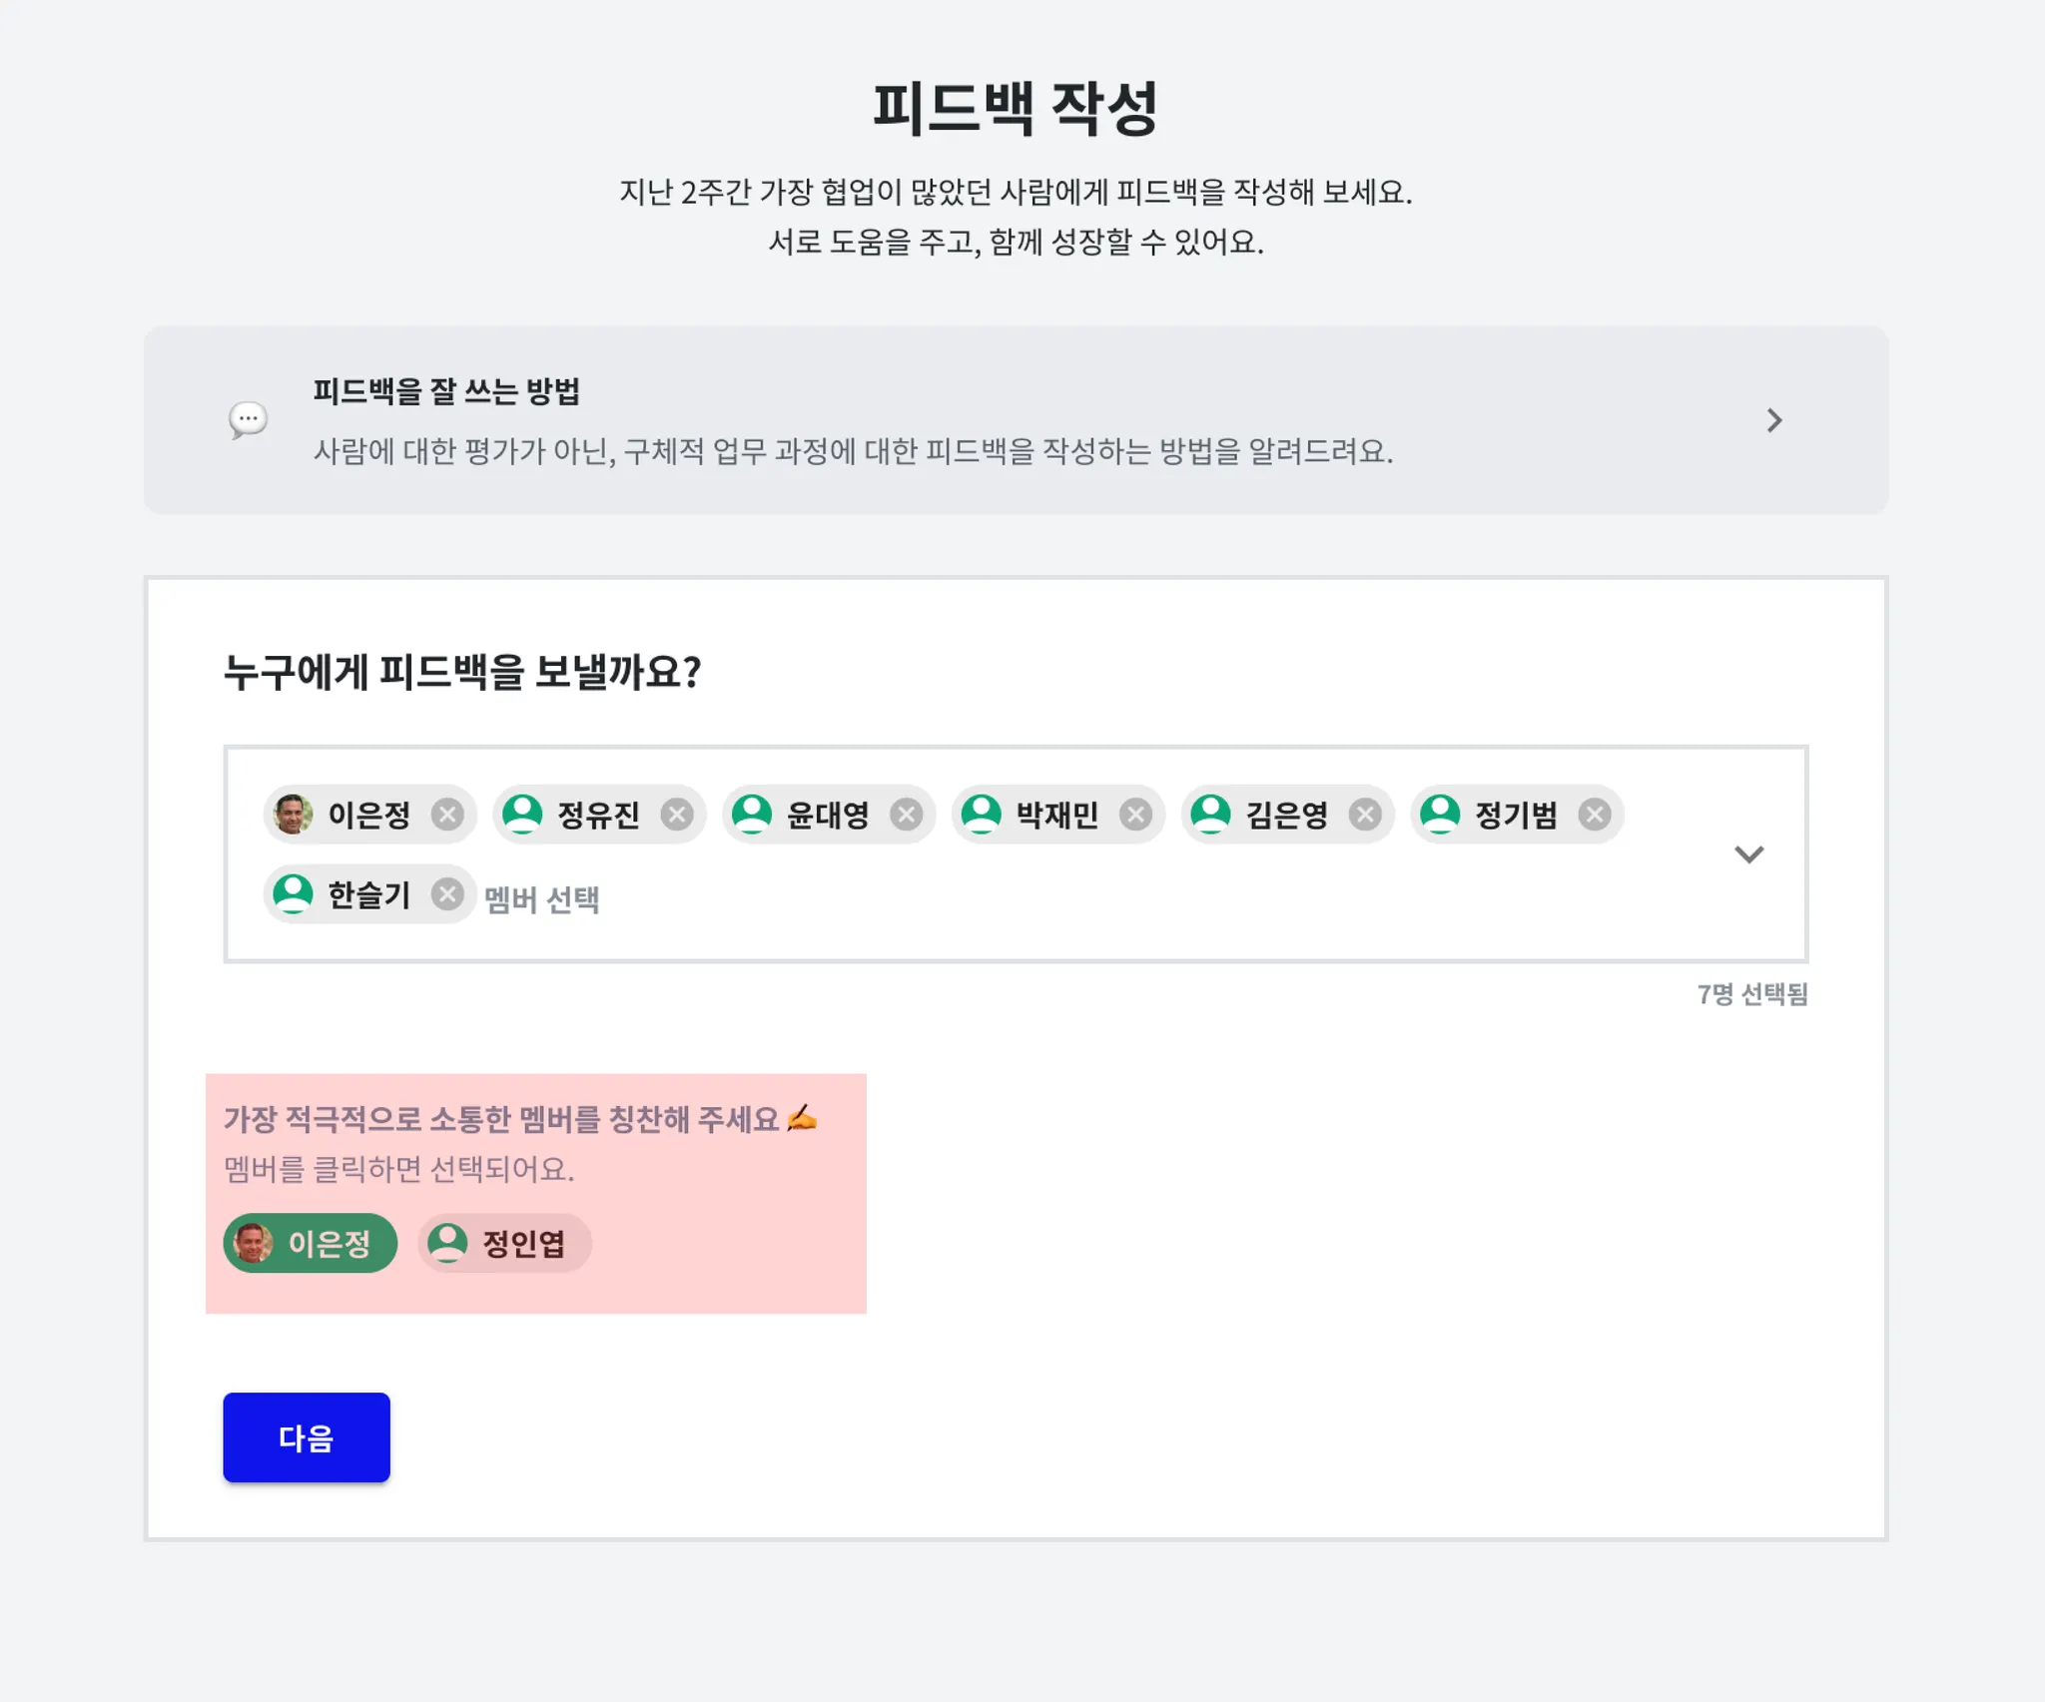Screen dimensions: 2045x1702
Task: Select suggested member 정인엽 chip
Action: tap(505, 1243)
